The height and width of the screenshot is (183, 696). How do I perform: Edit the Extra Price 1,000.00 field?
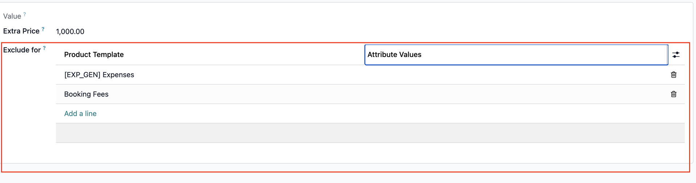click(x=70, y=32)
